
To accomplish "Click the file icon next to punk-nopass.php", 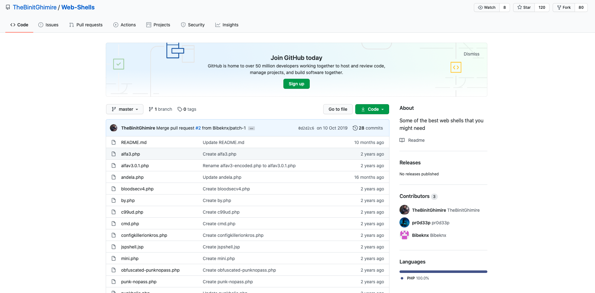I will pos(114,281).
